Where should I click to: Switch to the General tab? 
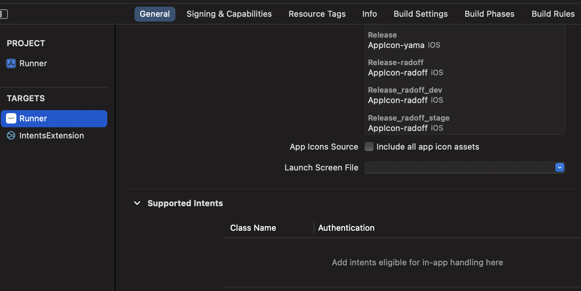155,14
